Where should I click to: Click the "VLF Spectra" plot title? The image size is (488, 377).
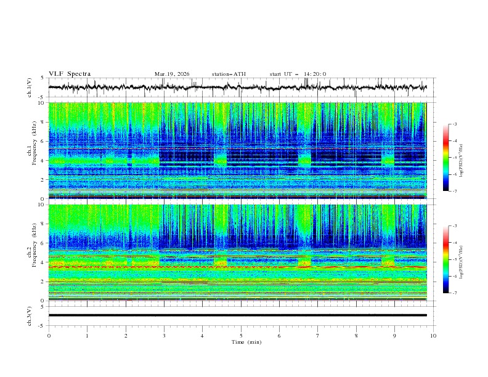point(70,74)
